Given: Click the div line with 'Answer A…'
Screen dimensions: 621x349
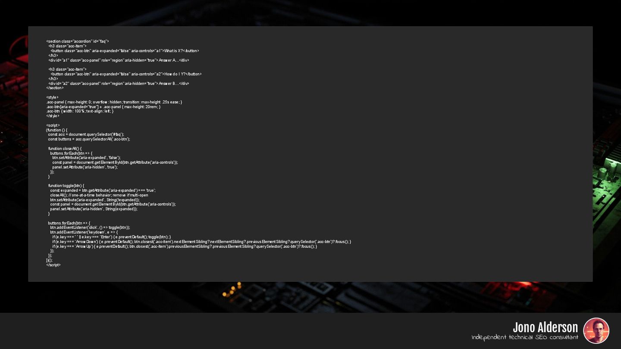Looking at the screenshot, I should pos(119,60).
